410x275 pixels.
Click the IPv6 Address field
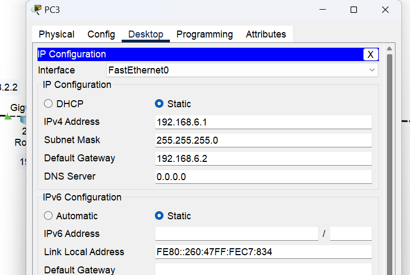coord(236,234)
